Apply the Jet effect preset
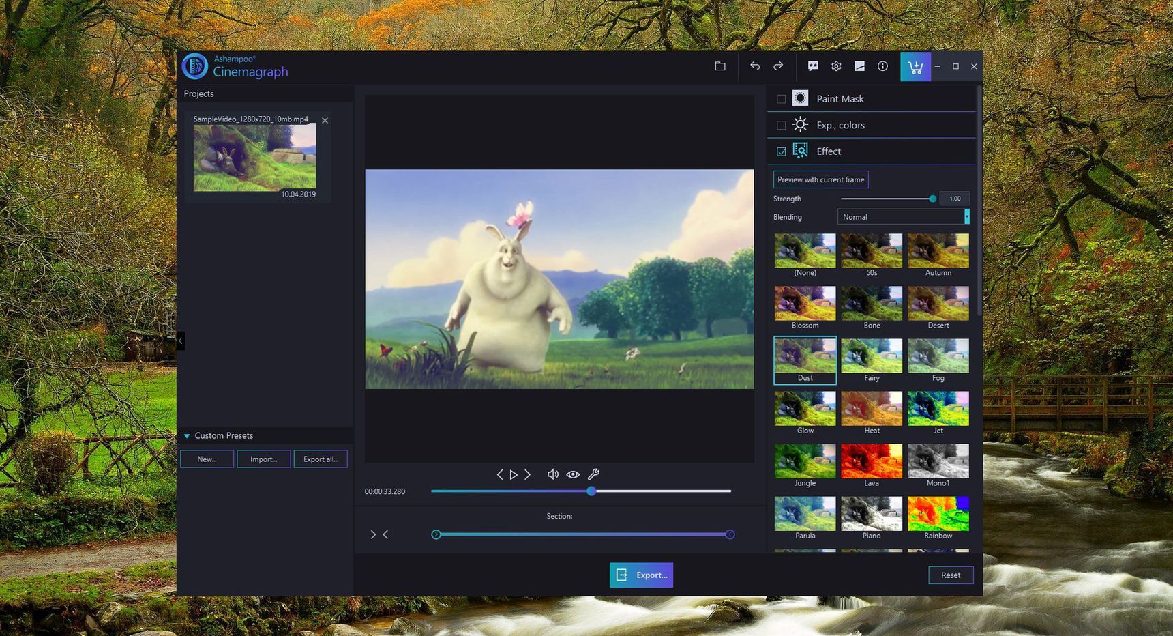The height and width of the screenshot is (636, 1173). coord(938,413)
